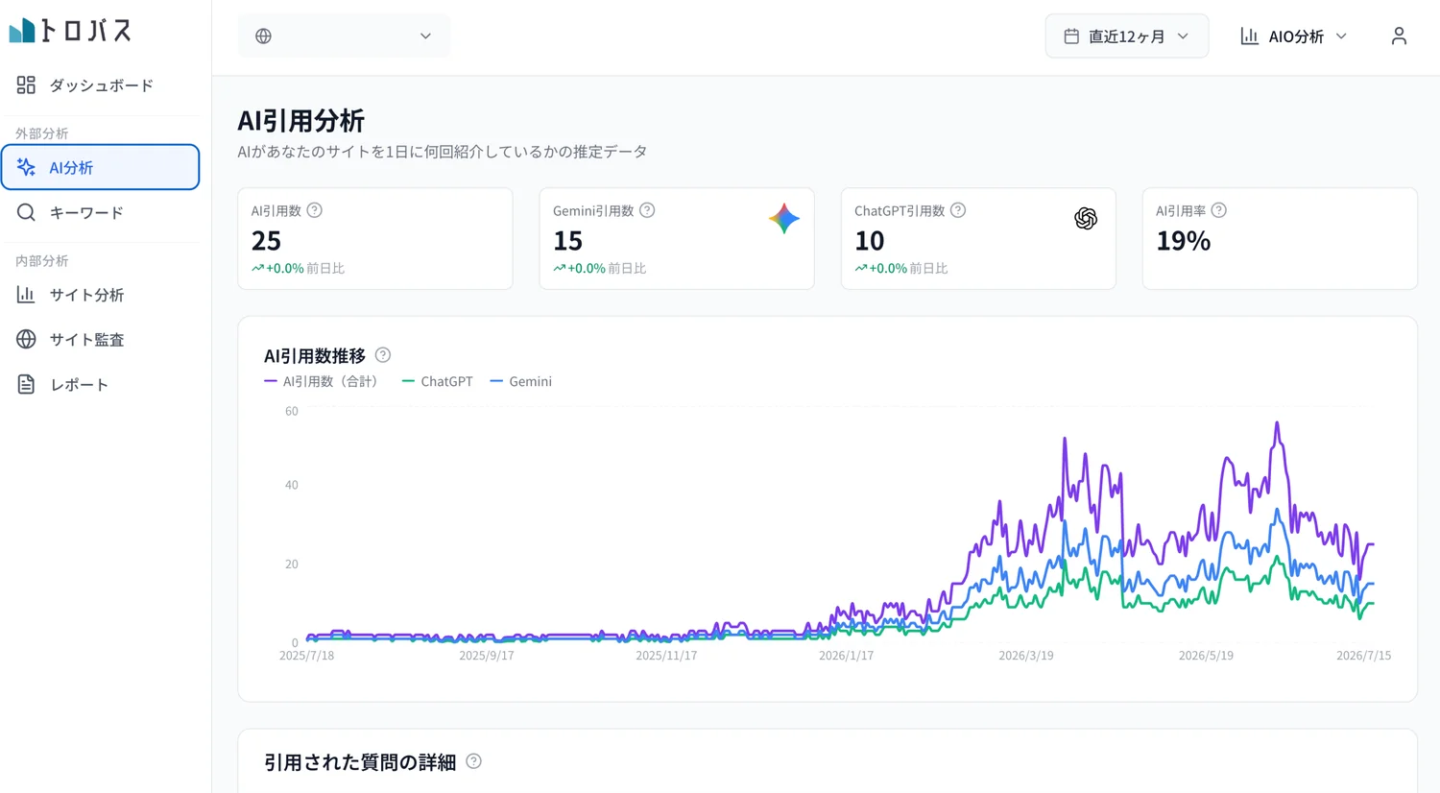The height and width of the screenshot is (793, 1440).
Task: Click the help icon beside Gemini引用数
Action: pos(647,210)
